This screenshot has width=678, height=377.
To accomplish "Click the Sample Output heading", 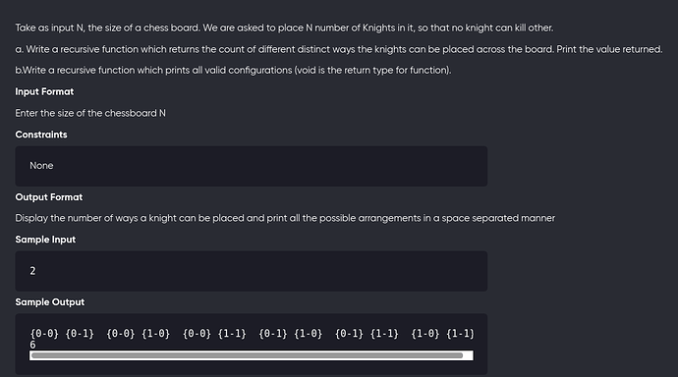I will (50, 301).
